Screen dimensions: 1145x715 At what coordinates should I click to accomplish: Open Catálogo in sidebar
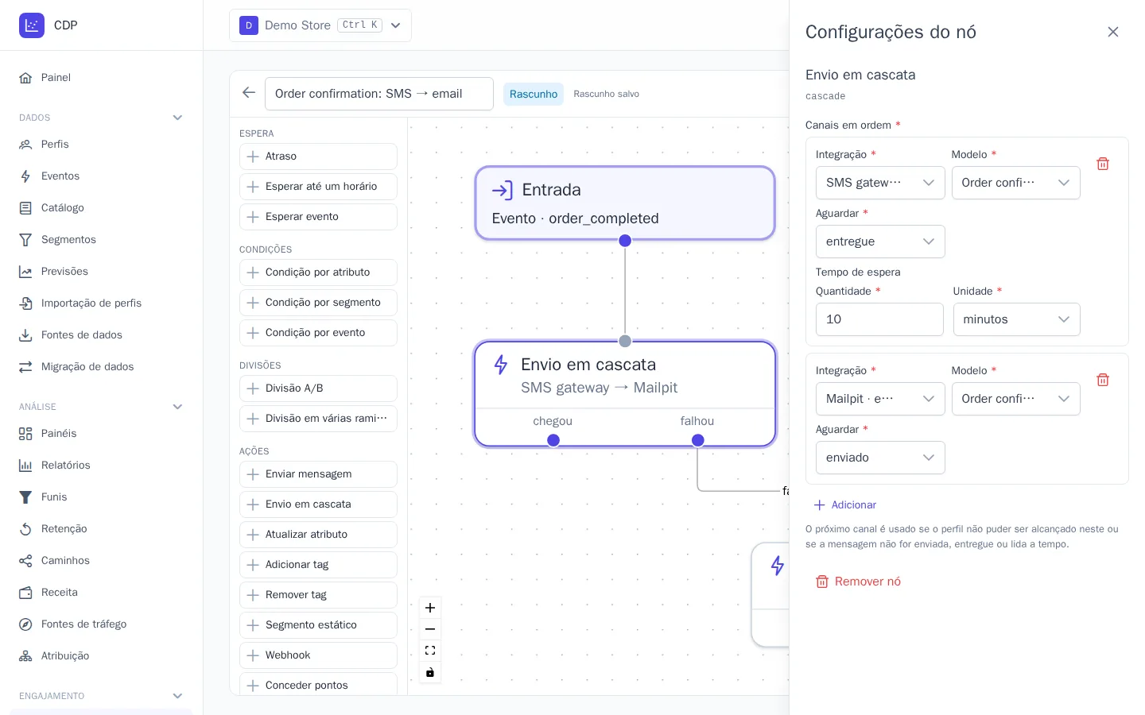tap(101, 208)
